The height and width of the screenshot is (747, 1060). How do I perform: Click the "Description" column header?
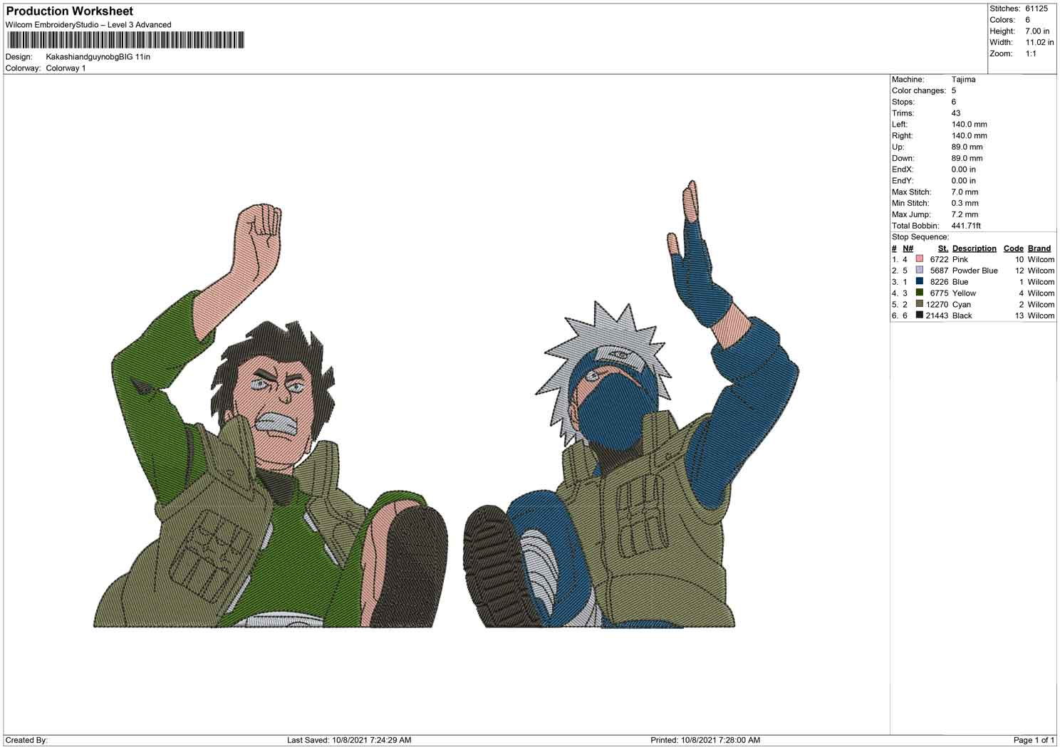975,249
